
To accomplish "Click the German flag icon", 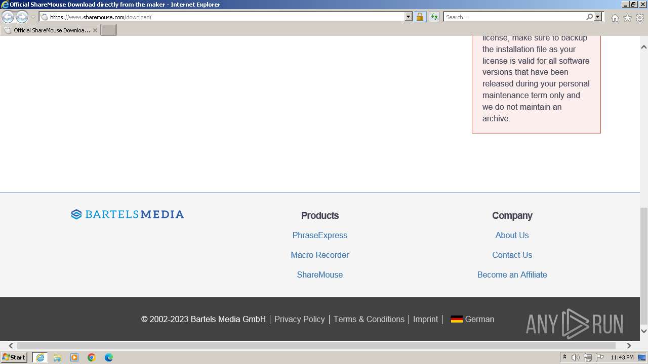I will click(x=457, y=319).
